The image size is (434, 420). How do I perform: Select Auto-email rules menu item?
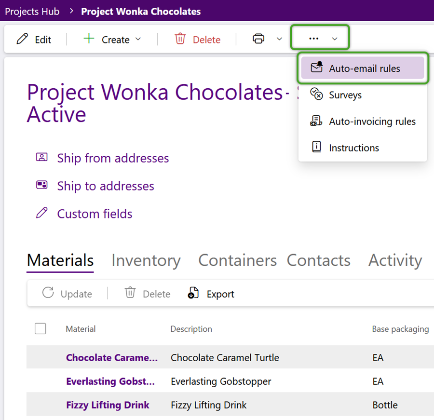tap(363, 68)
